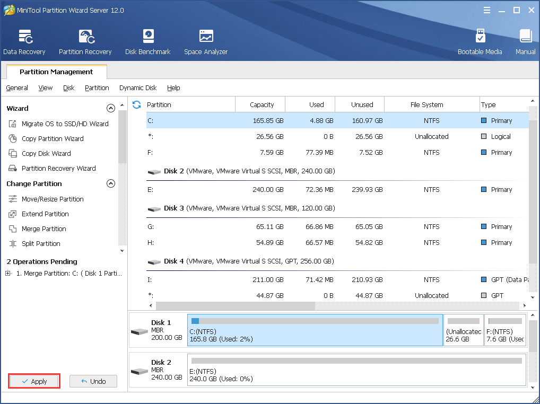The image size is (540, 404).
Task: Start the Disk Benchmark tool
Action: click(x=148, y=42)
